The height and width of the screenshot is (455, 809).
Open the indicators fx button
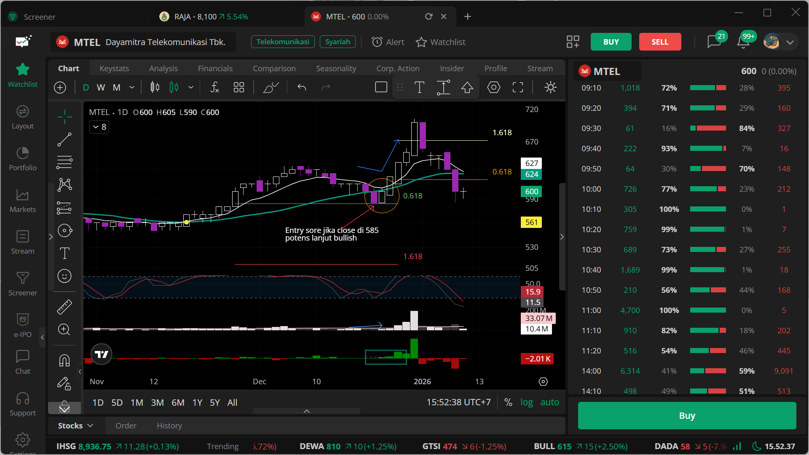point(214,87)
